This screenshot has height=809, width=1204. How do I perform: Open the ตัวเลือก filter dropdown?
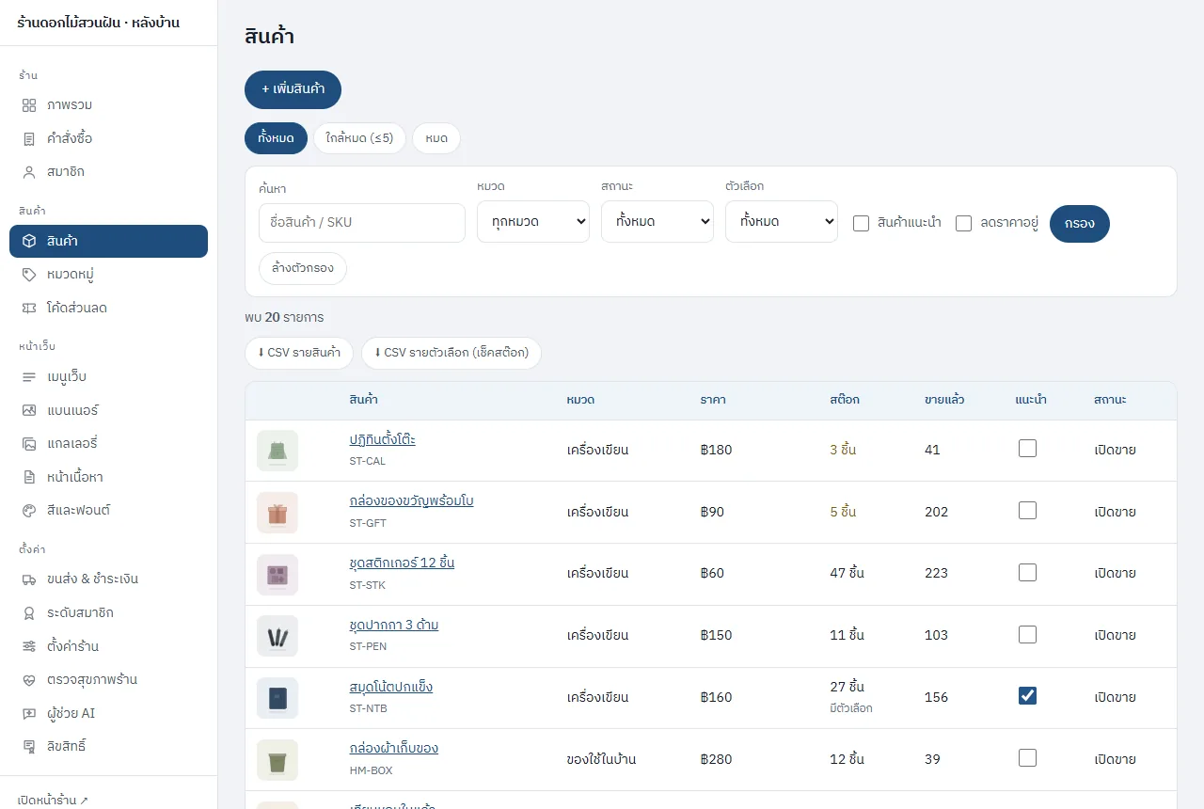pos(782,222)
